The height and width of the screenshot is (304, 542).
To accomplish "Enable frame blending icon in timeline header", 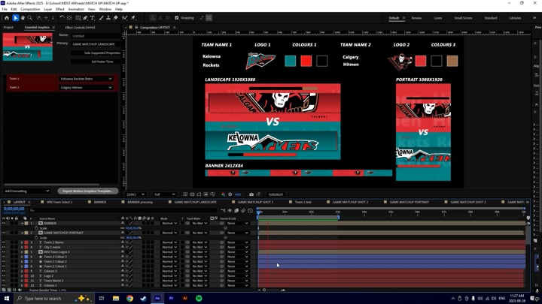I will [x=236, y=210].
